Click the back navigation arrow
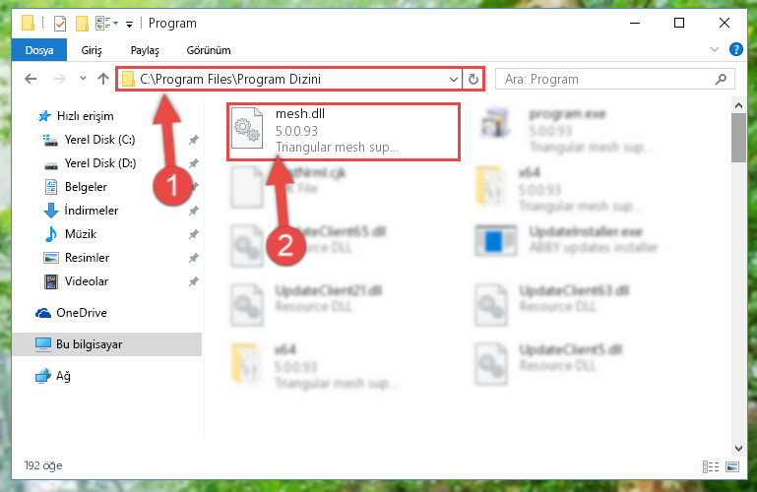757x492 pixels. 31,79
